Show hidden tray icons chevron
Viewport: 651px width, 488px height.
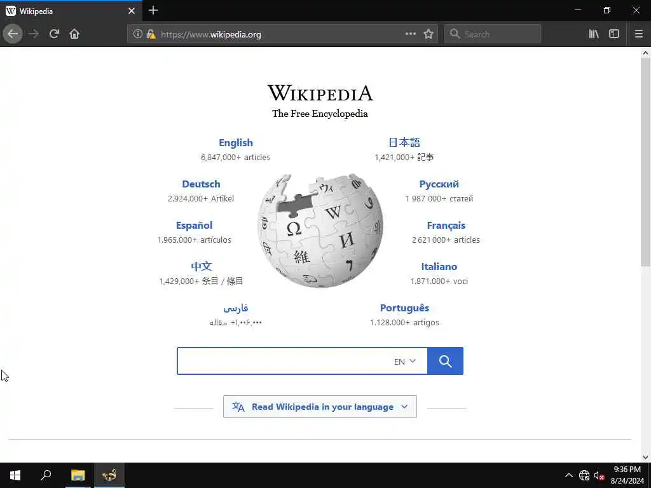coord(569,475)
